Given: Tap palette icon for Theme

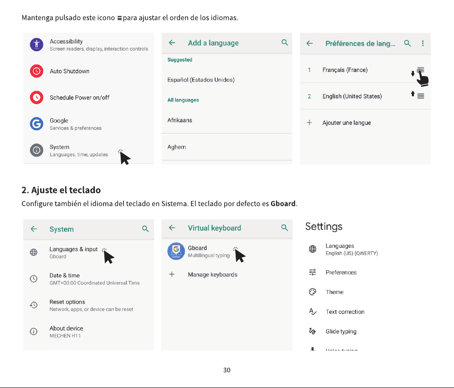Looking at the screenshot, I should click(x=312, y=292).
